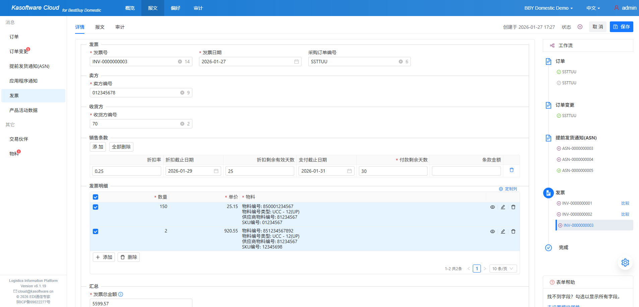Switch to the 审计 sub-tab
This screenshot has height=307, width=639.
120,27
